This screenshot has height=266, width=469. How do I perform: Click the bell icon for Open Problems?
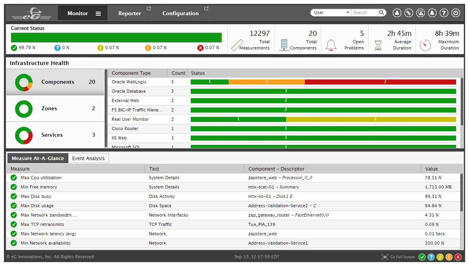(x=331, y=45)
